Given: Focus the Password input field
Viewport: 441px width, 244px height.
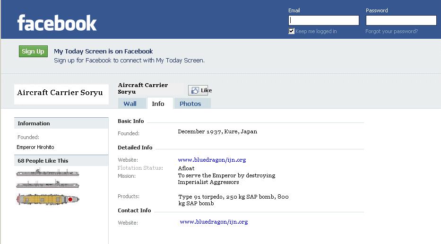Looking at the screenshot, I should 401,20.
